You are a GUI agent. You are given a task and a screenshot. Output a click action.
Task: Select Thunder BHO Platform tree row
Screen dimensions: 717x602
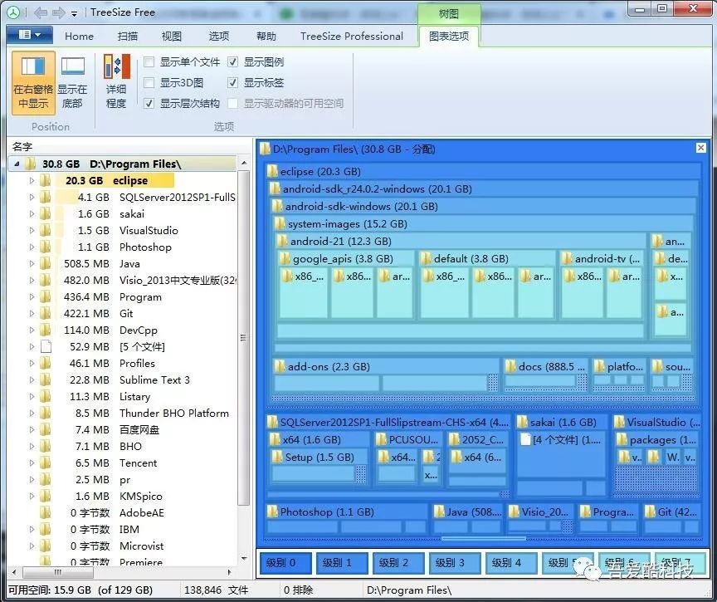(x=123, y=413)
